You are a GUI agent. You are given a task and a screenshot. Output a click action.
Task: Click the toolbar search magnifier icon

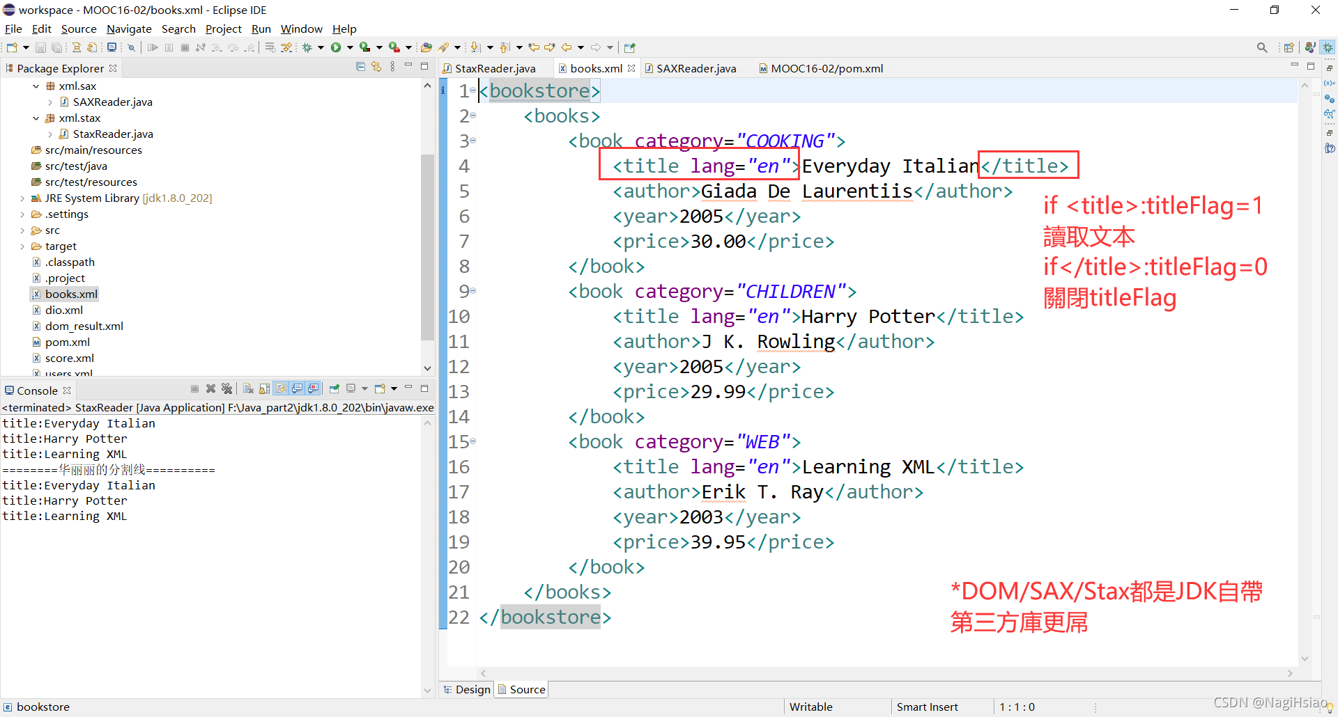(x=1262, y=47)
